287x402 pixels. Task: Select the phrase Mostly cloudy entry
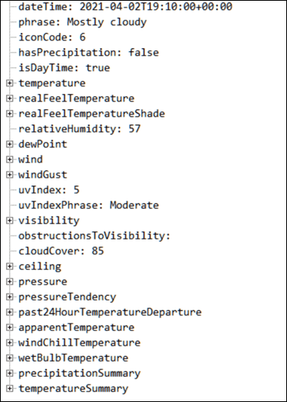point(82,22)
